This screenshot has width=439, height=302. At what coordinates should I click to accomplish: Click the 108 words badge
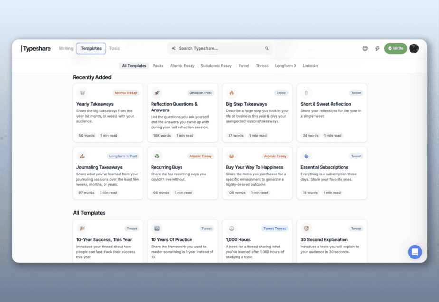(x=162, y=135)
